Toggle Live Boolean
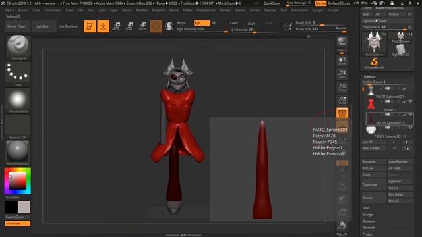 (68, 26)
